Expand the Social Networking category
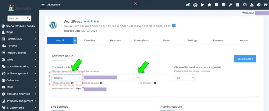 pos(19,67)
